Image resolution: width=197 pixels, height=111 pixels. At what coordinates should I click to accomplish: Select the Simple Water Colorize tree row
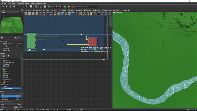click(x=10, y=63)
